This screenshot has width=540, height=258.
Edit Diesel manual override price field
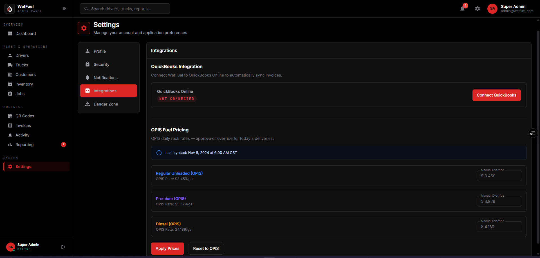(499, 227)
